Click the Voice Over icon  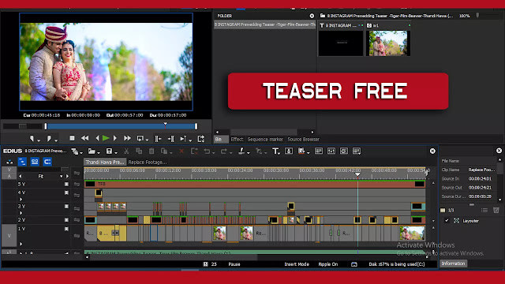pos(289,151)
